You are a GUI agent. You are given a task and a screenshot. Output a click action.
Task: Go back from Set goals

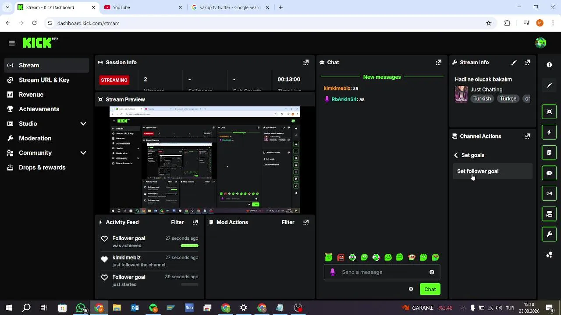tap(456, 155)
